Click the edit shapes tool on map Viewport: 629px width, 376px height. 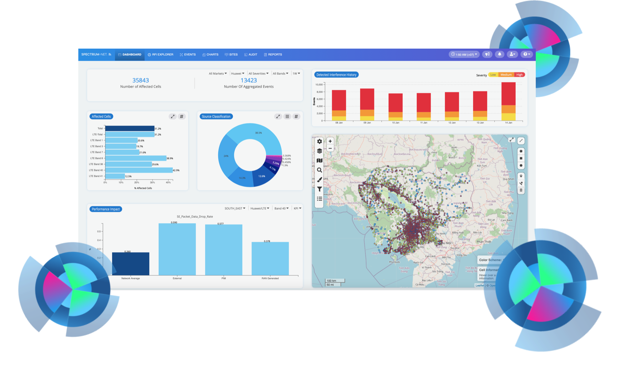click(521, 183)
